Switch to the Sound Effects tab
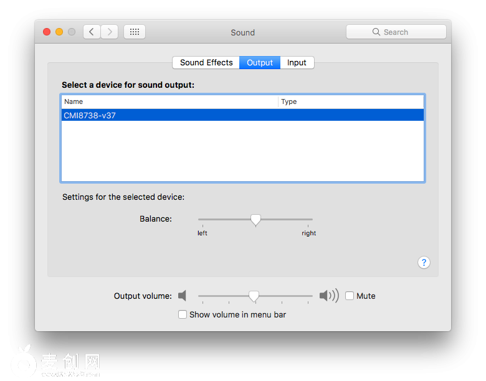Viewport: 486px width, 381px height. tap(206, 62)
